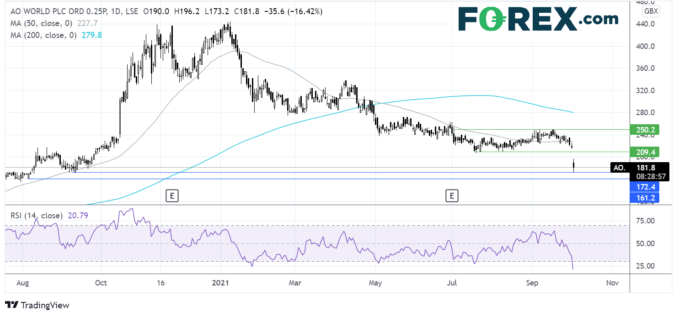Image resolution: width=679 pixels, height=317 pixels.
Task: Click the 08:28:57 countdown timer label
Action: pyautogui.click(x=650, y=176)
